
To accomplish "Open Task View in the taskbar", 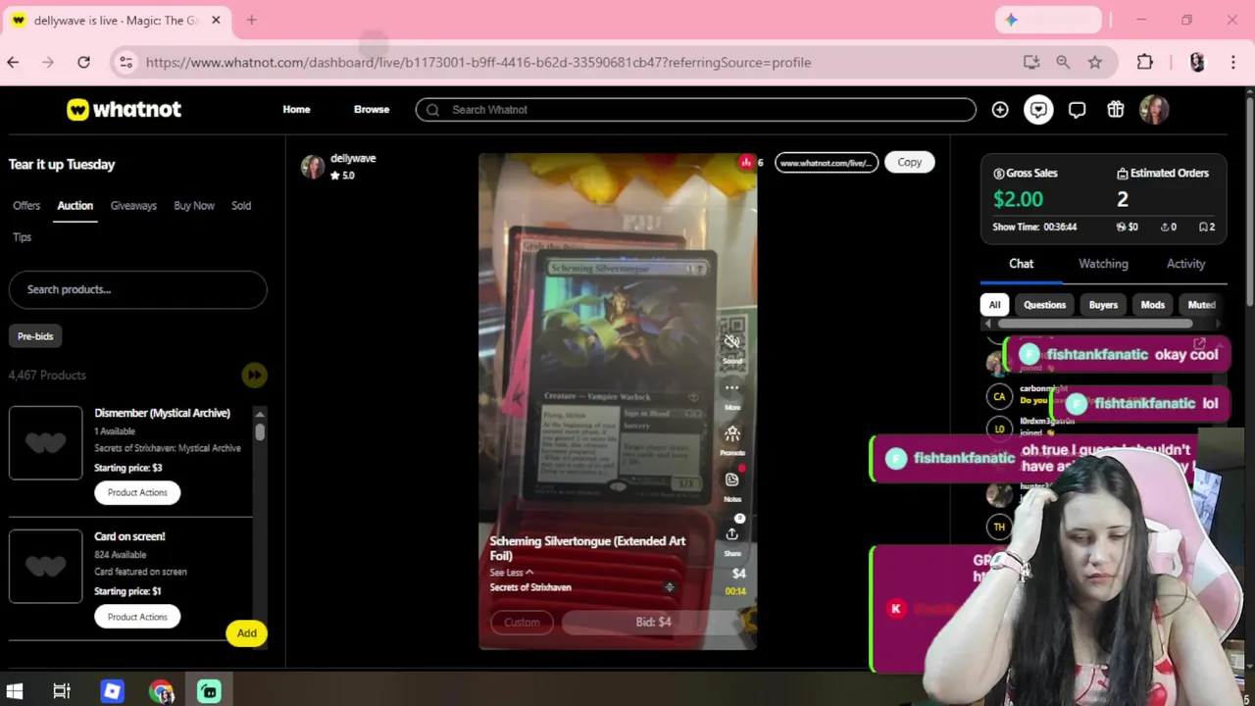I will click(62, 691).
